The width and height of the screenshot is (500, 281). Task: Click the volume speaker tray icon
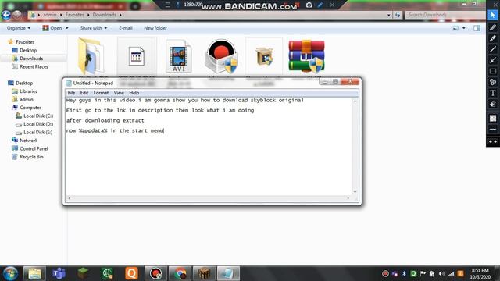[441, 274]
